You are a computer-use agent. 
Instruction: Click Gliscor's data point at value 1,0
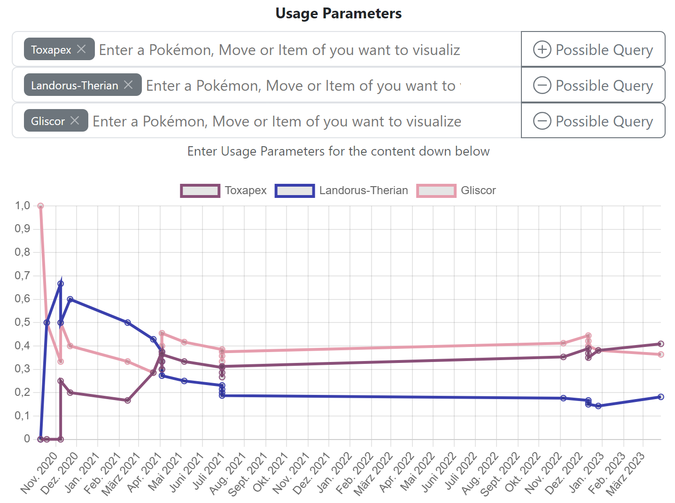[40, 206]
